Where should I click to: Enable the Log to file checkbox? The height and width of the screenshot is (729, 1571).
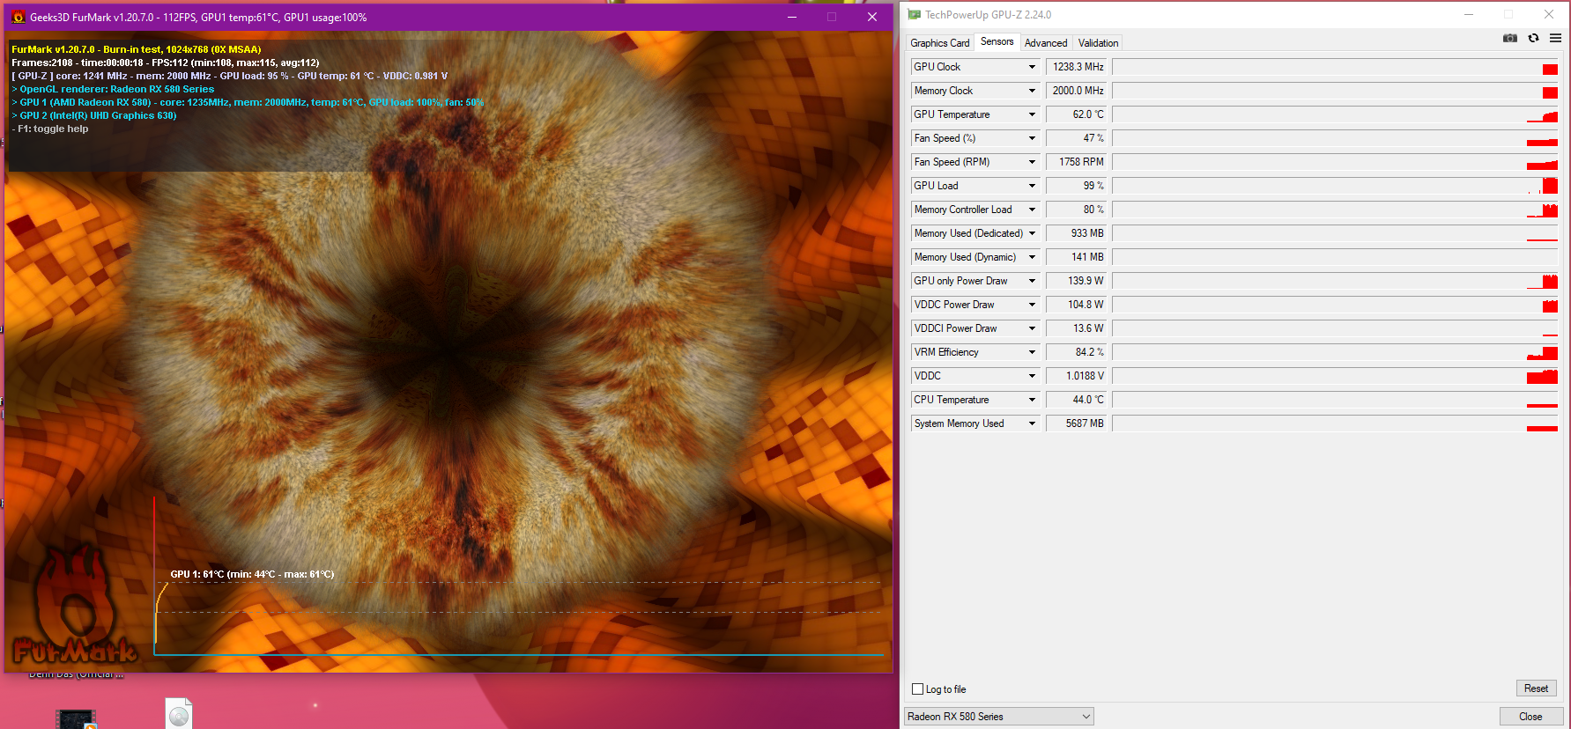[917, 689]
